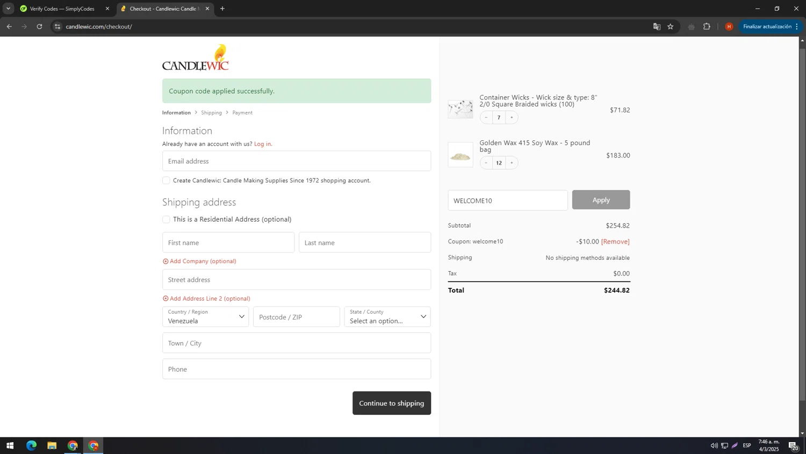Go to Information breadcrumb step
806x454 pixels.
(176, 112)
